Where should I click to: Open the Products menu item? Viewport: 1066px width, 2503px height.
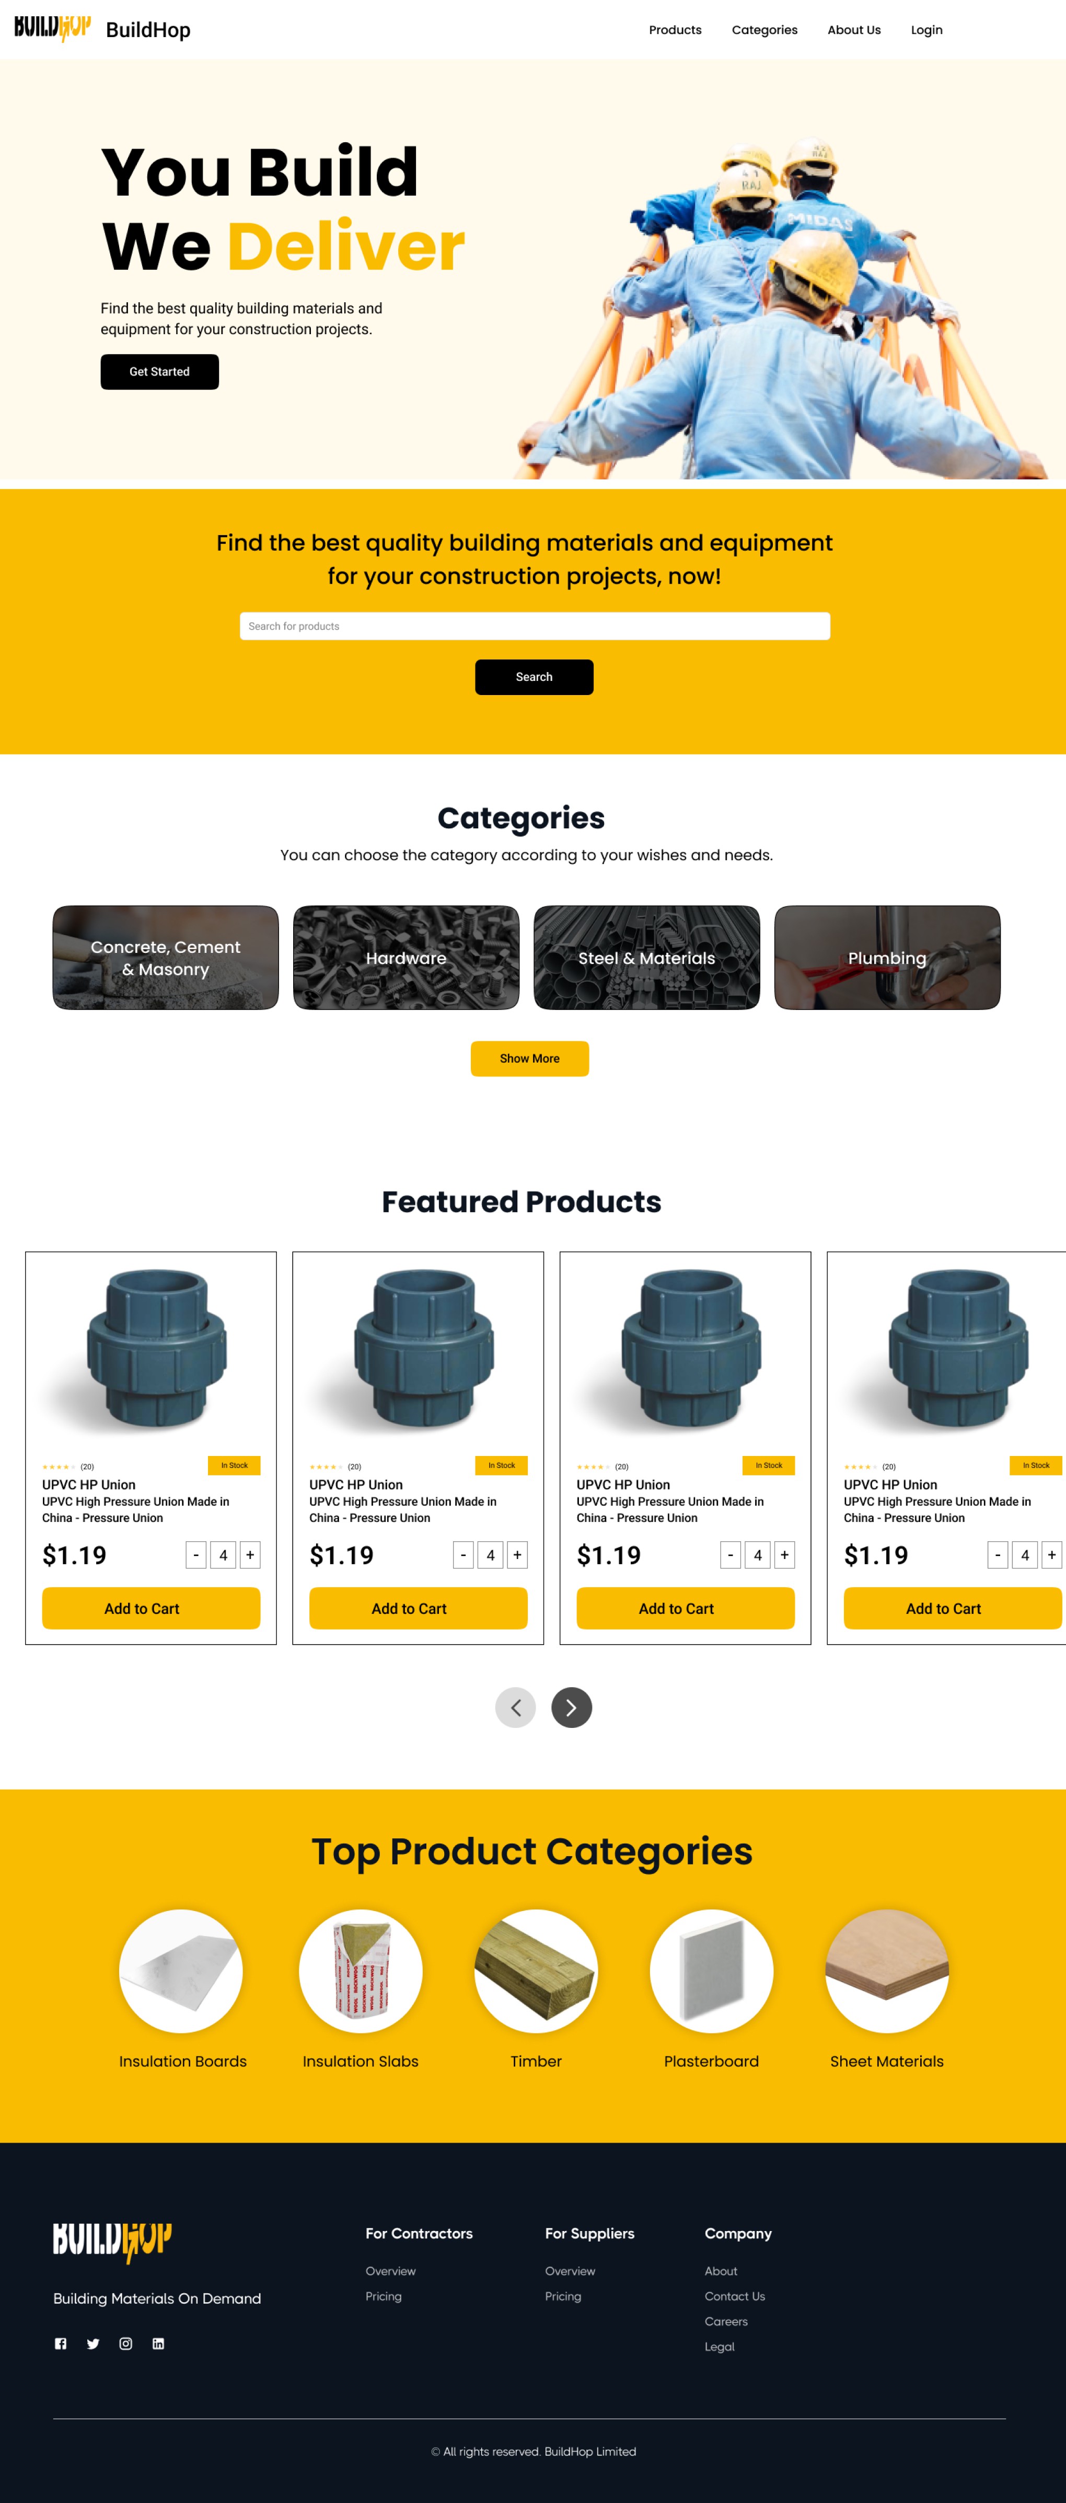[x=675, y=30]
